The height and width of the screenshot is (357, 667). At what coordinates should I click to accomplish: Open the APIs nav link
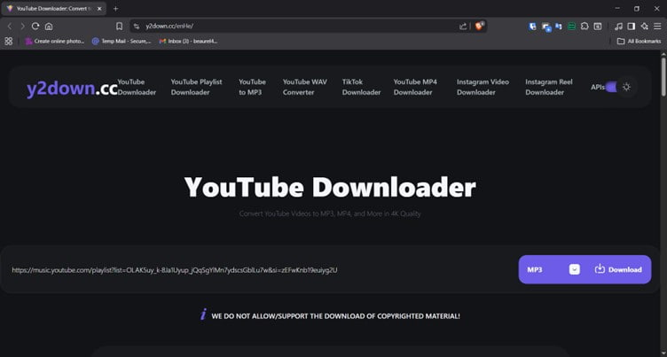(x=597, y=87)
